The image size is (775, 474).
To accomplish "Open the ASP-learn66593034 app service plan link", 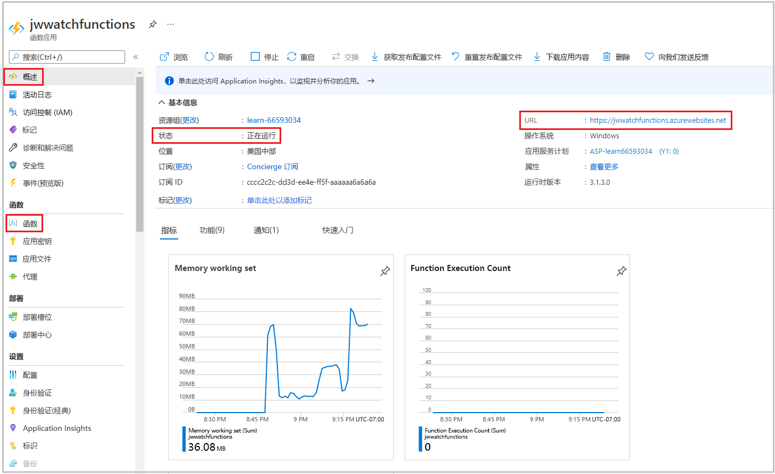I will pos(621,151).
